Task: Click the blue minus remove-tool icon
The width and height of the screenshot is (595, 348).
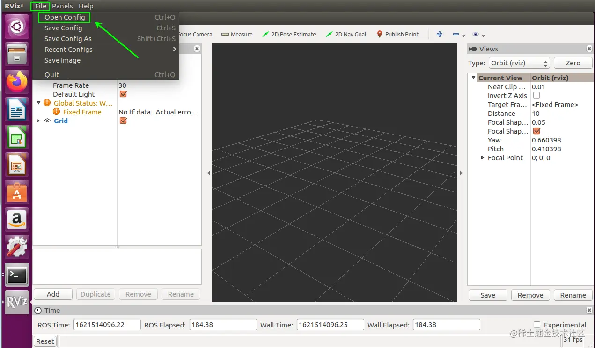Action: click(x=456, y=35)
